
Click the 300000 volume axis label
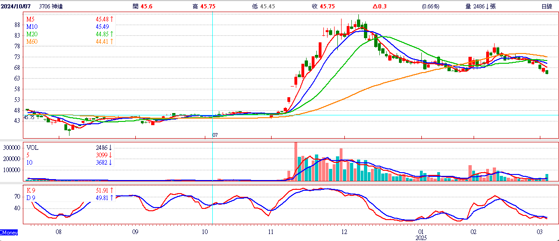[11, 147]
